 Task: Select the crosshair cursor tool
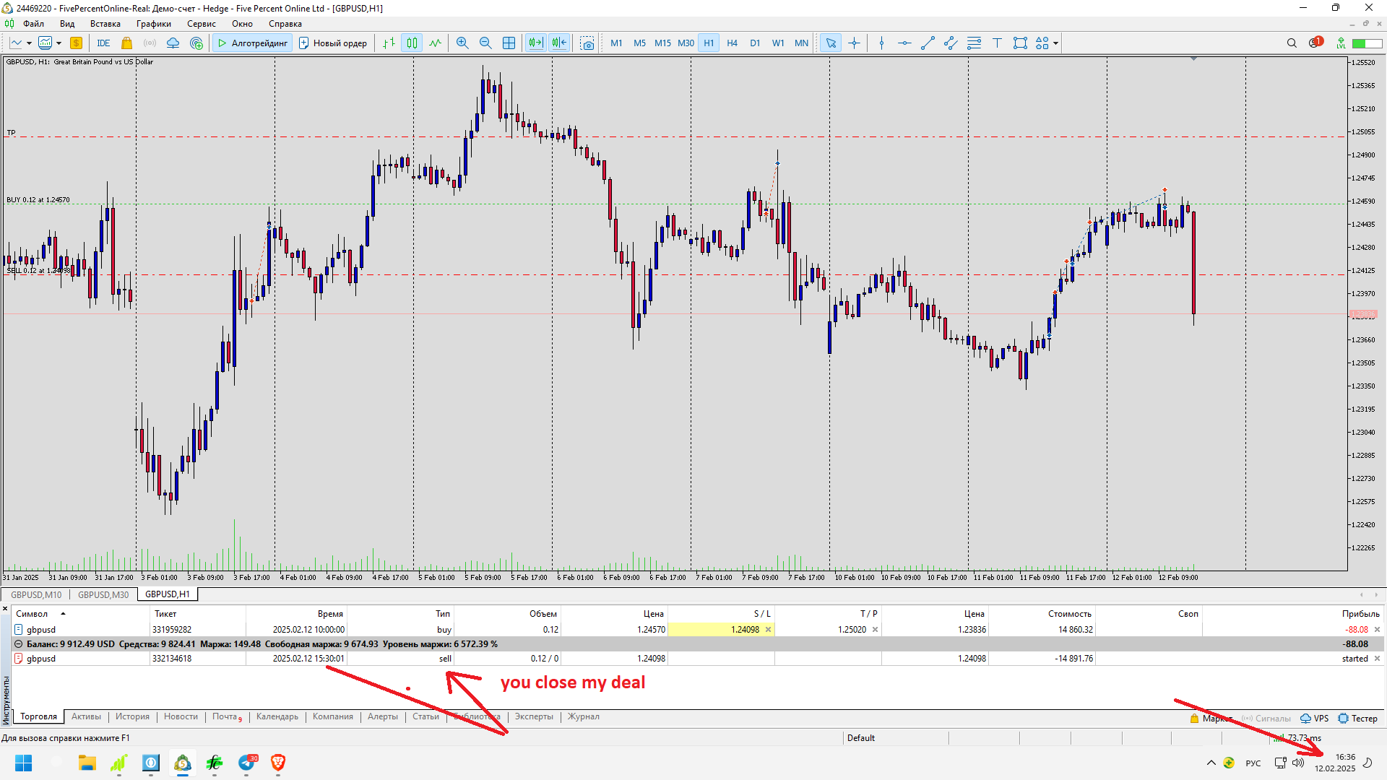tap(854, 43)
